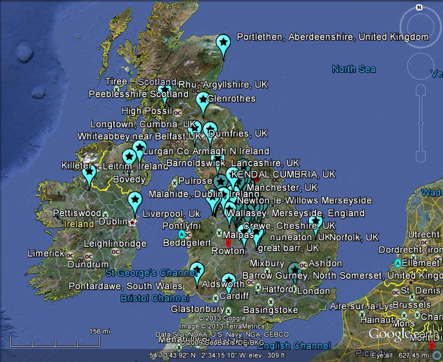Select the Glenrothes star placemark pin
Viewport: 443px width, 362px height.
(x=203, y=101)
